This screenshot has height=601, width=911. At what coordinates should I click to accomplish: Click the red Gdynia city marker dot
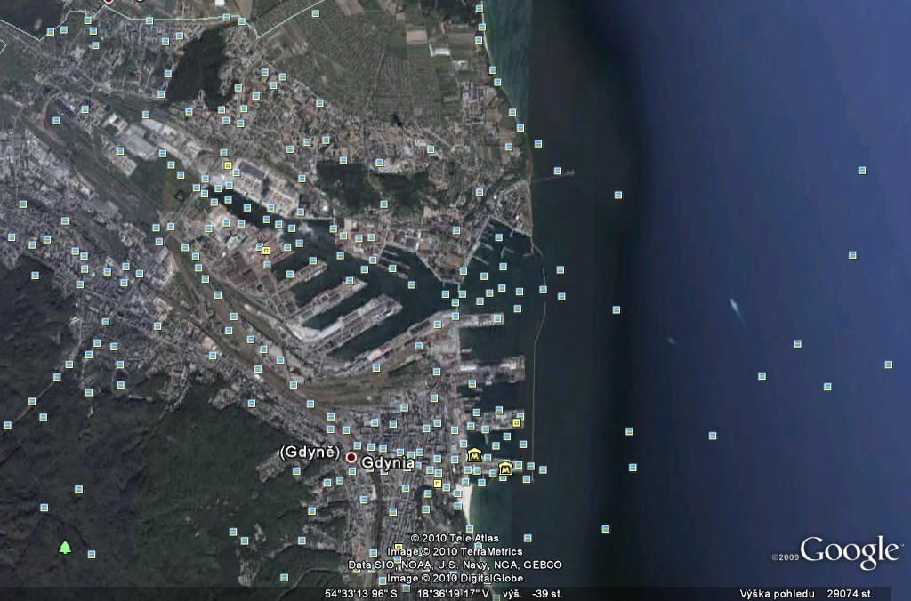pyautogui.click(x=351, y=457)
